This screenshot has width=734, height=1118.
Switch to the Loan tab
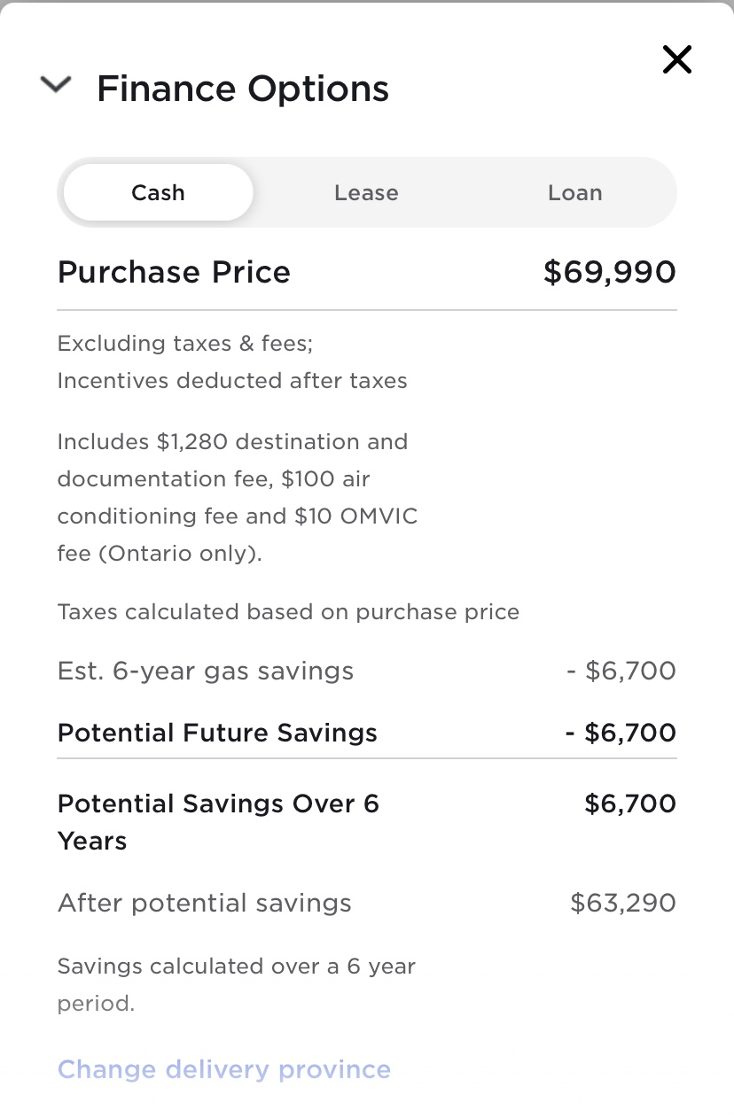click(x=574, y=192)
